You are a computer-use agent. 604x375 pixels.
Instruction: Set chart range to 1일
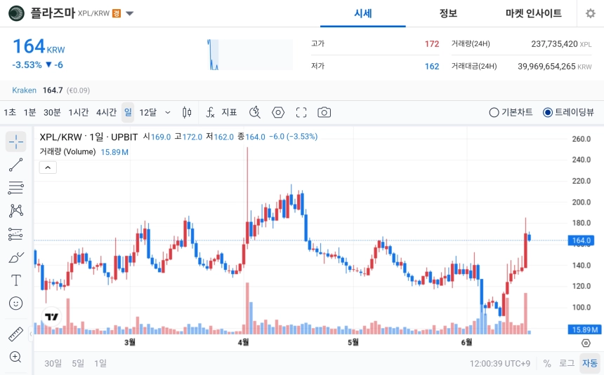coord(100,363)
